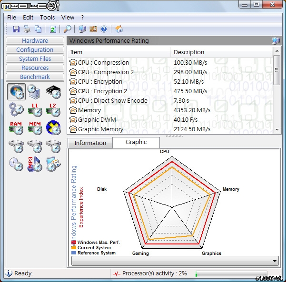Screen dimensions: 286x282
Task: Select the processor chip benchmark icon
Action: (x=53, y=92)
